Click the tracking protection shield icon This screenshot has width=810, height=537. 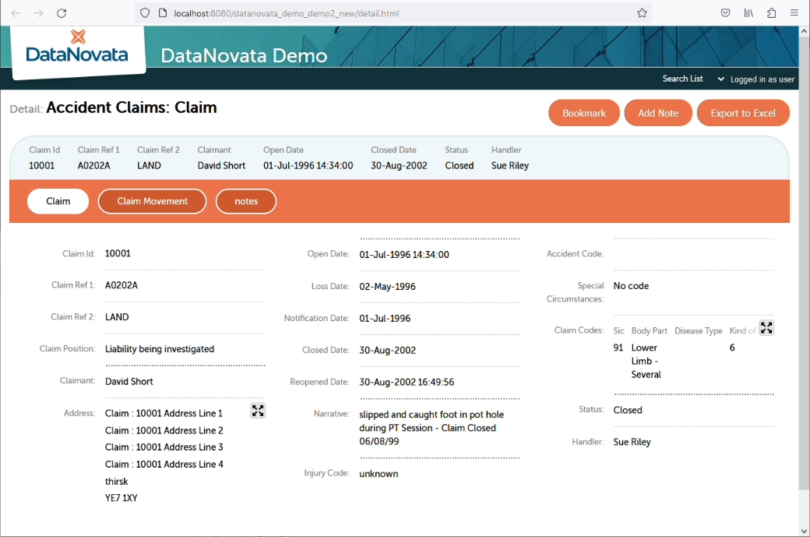tap(145, 12)
